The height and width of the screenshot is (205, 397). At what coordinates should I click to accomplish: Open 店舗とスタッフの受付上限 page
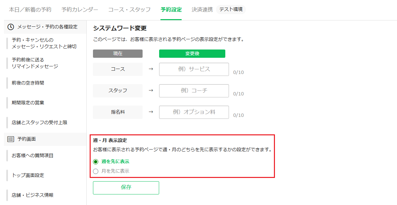tap(39, 122)
